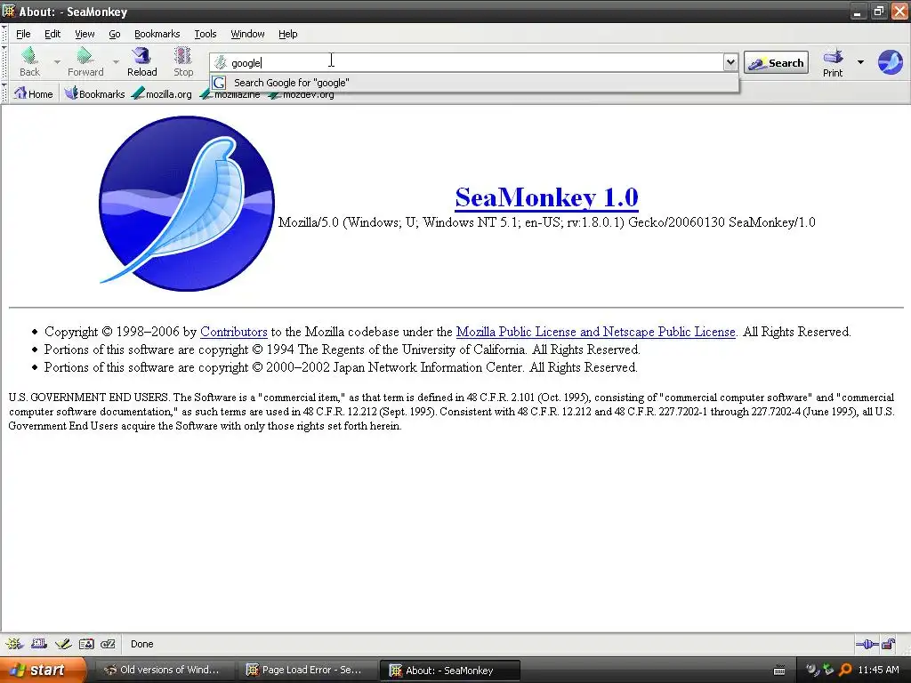Click the green arrow tray icon
The image size is (911, 683).
click(x=828, y=670)
